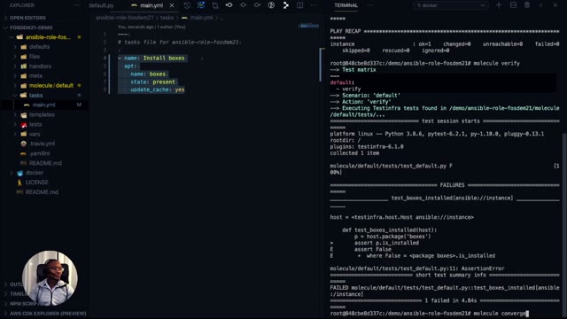The height and width of the screenshot is (319, 567).
Task: Open the docker terminal selector dropdown
Action: tap(451, 5)
